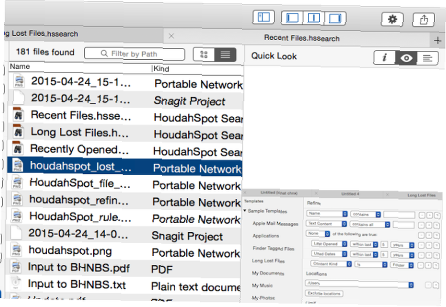Select the houdahspot.png file name

(70, 250)
